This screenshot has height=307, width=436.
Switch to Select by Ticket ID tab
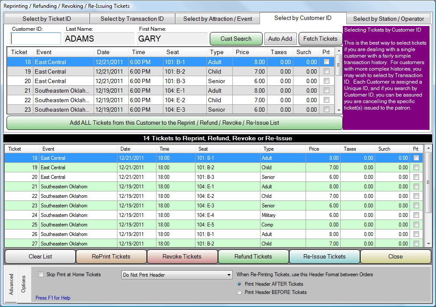click(47, 19)
